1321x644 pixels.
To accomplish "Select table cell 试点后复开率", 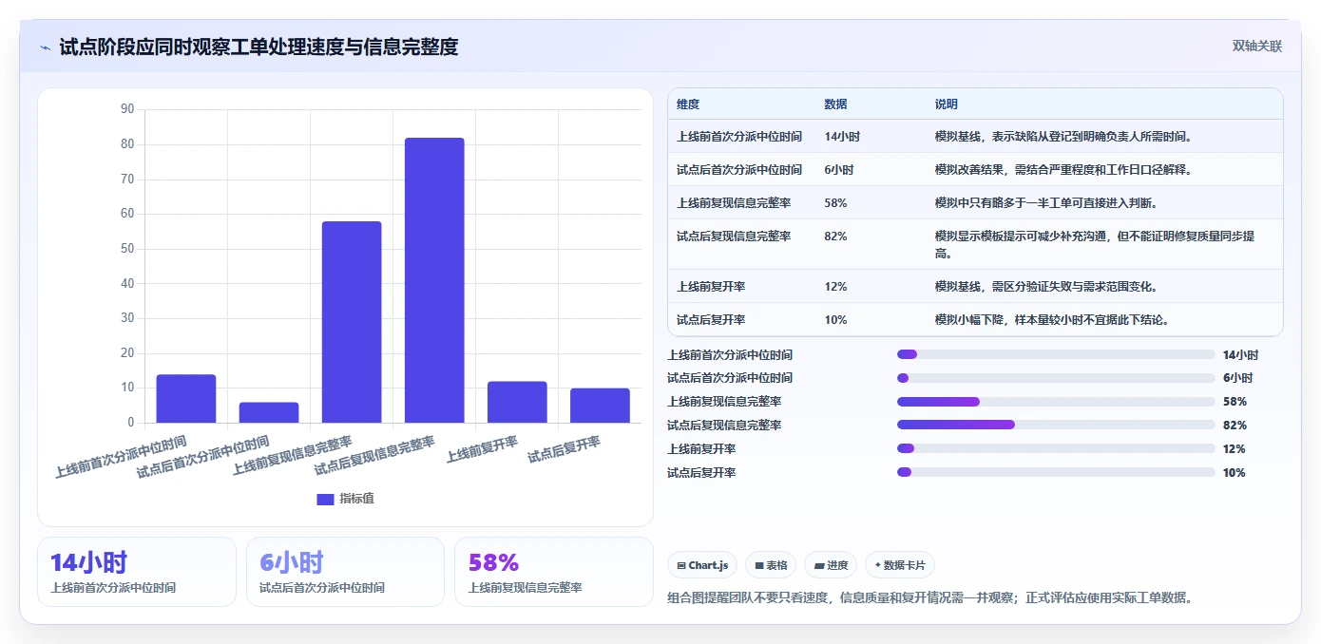I will (711, 319).
